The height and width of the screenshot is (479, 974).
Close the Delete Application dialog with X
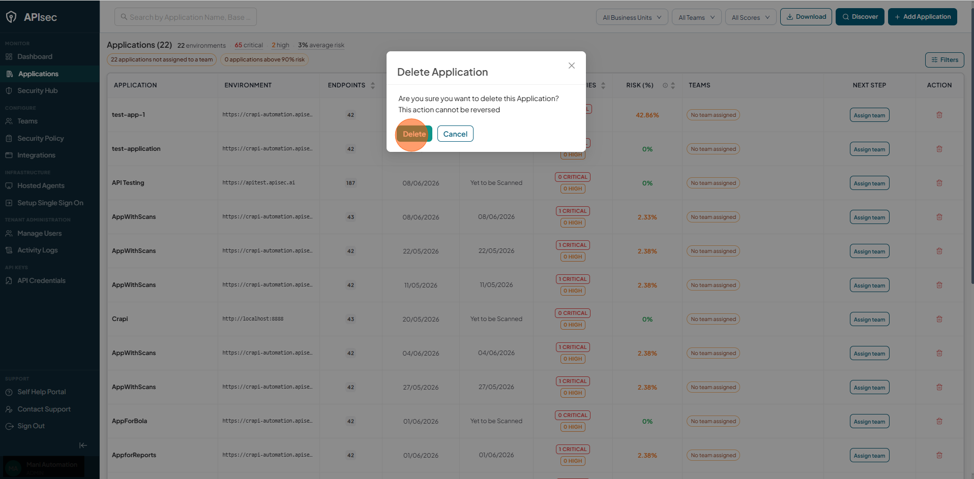[x=572, y=66]
